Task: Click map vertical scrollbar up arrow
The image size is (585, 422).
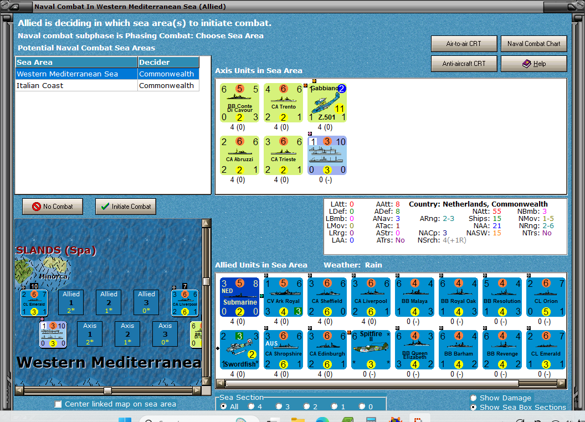Action: pyautogui.click(x=206, y=223)
